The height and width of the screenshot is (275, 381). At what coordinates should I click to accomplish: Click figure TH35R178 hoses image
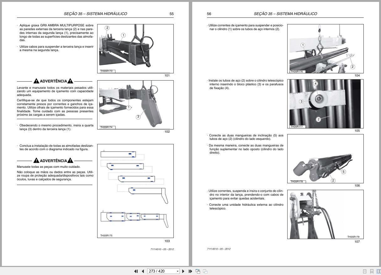tap(325, 159)
